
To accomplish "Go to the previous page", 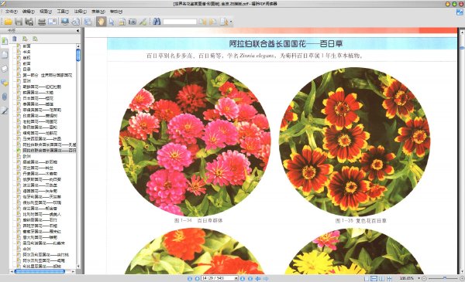I will 197,278.
